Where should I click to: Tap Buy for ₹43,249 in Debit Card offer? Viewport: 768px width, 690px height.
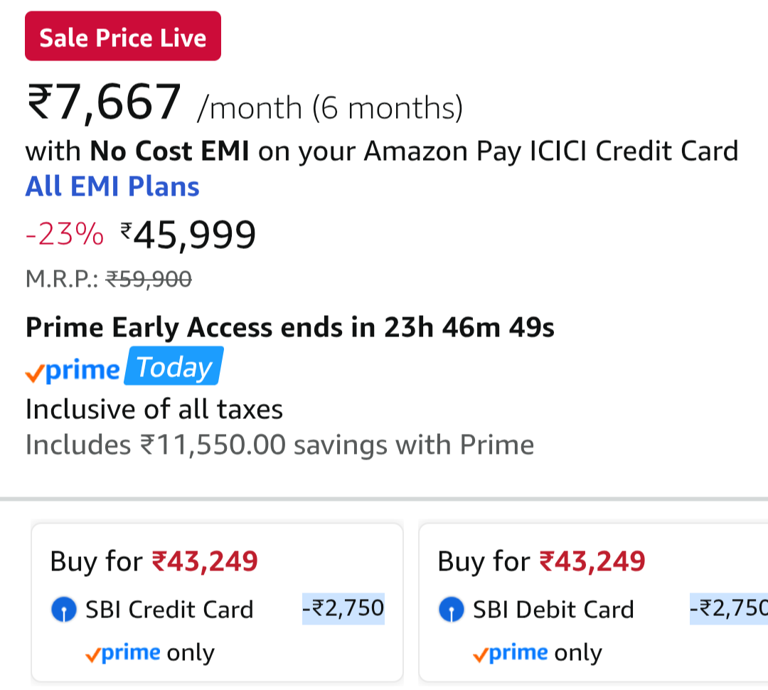pos(541,562)
